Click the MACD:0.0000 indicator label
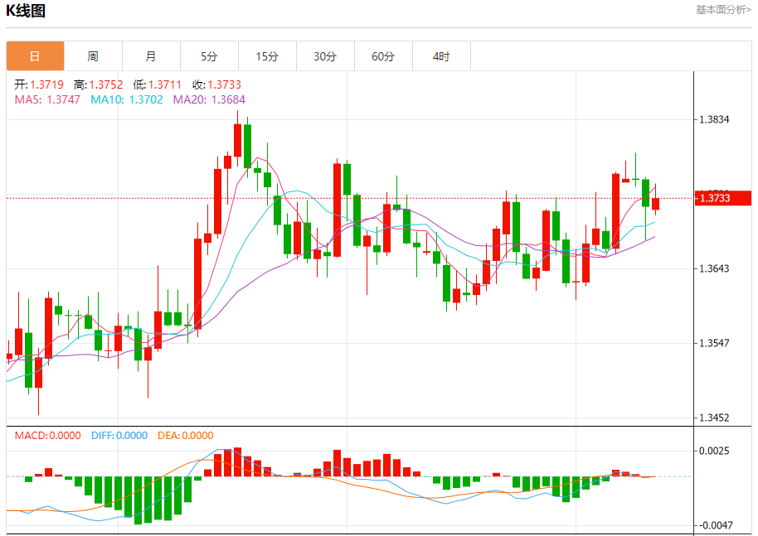Screen dimensions: 758x536 [47, 436]
